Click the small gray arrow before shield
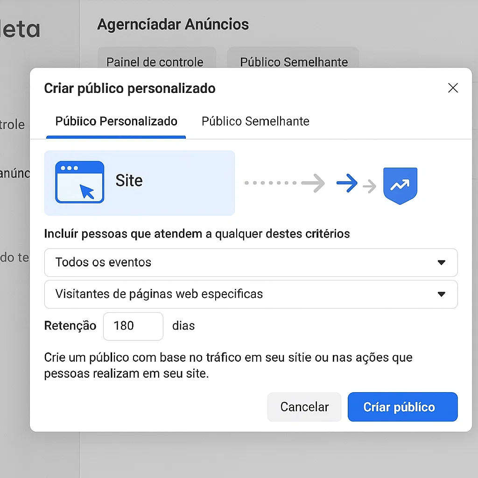This screenshot has height=478, width=478. coord(370,186)
